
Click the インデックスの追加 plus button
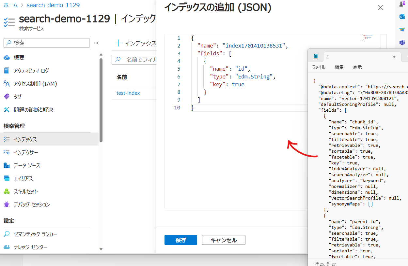pos(135,43)
